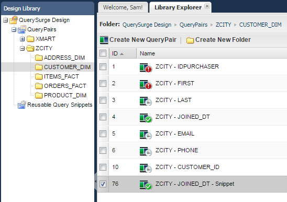Click the QuerySurge Design root icon

(14, 20)
